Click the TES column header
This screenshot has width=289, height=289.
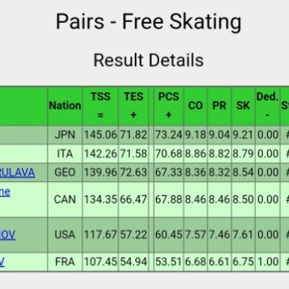134,105
